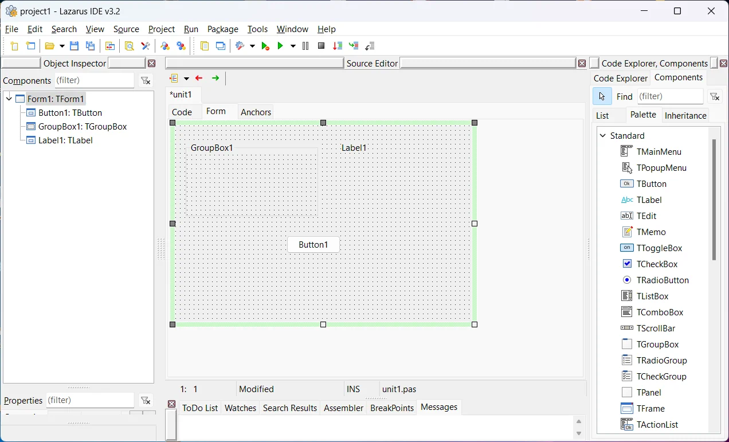Click the jump history icon in Source Editor toolbar

click(x=174, y=78)
